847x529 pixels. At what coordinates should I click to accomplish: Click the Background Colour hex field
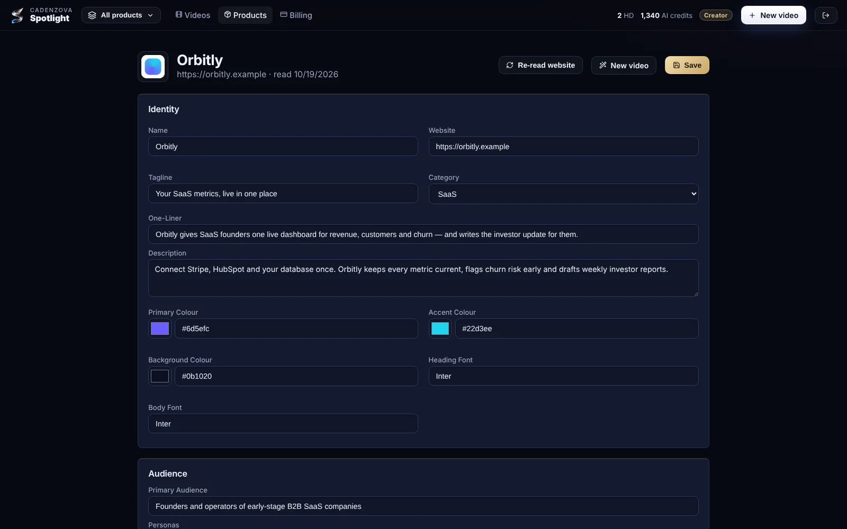[x=296, y=376]
